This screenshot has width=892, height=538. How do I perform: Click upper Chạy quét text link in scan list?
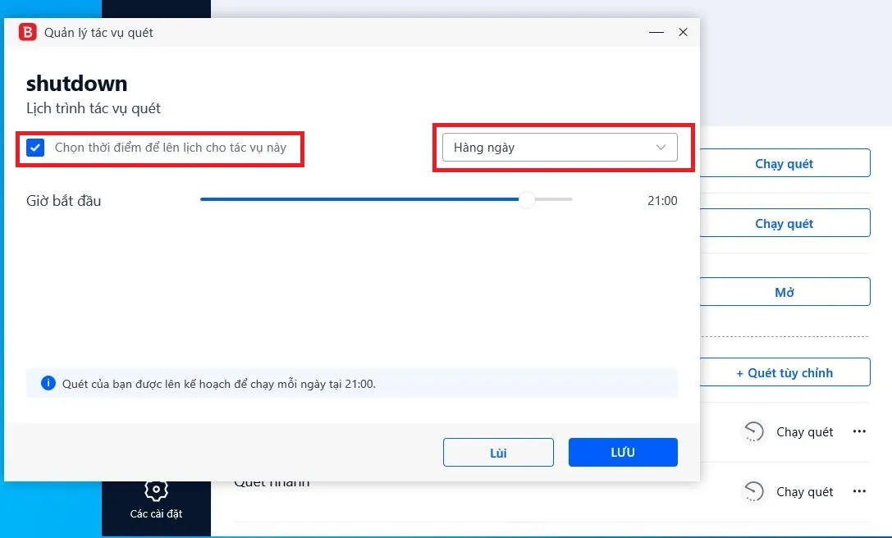(804, 432)
